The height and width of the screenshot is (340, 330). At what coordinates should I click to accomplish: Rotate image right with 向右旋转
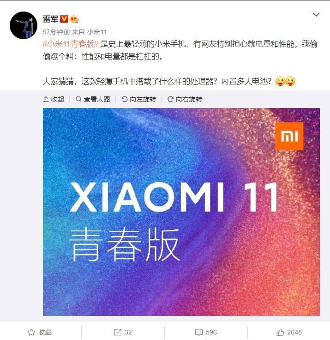185,99
